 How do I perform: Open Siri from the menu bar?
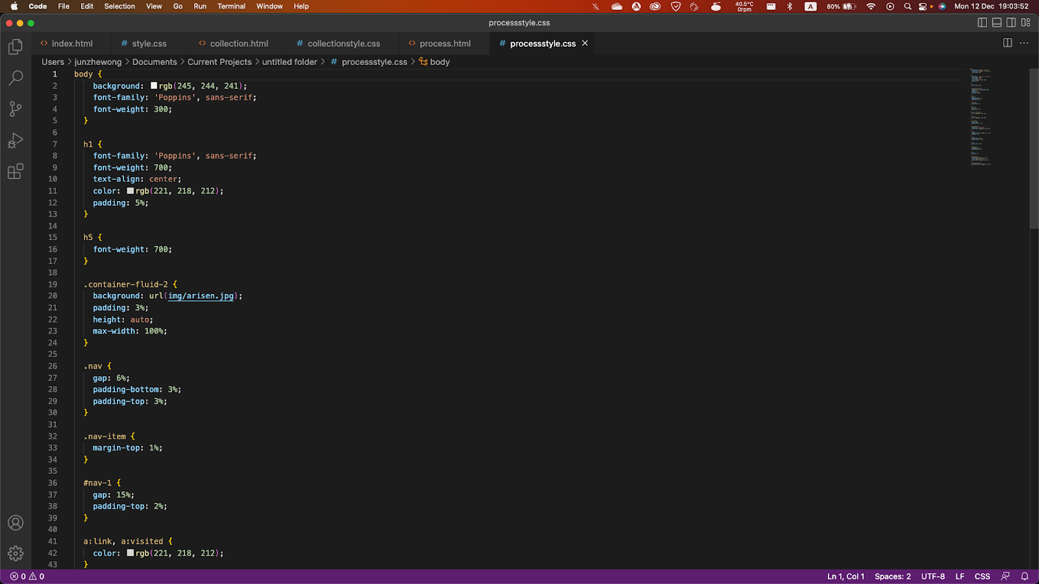pyautogui.click(x=942, y=6)
